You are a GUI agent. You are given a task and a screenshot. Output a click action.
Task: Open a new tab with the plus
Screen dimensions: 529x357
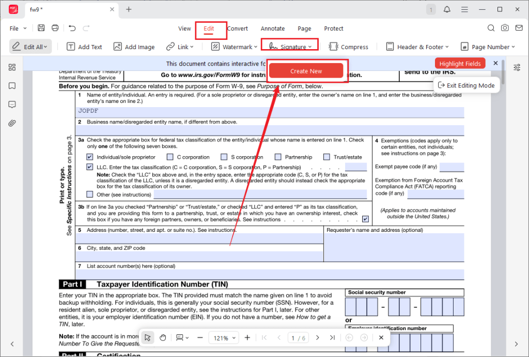pyautogui.click(x=129, y=9)
